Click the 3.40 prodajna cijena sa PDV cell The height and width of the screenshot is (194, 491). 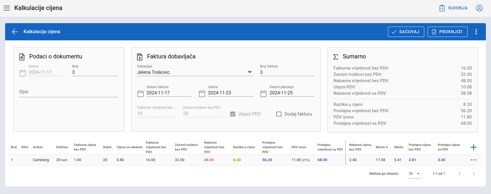(x=441, y=160)
